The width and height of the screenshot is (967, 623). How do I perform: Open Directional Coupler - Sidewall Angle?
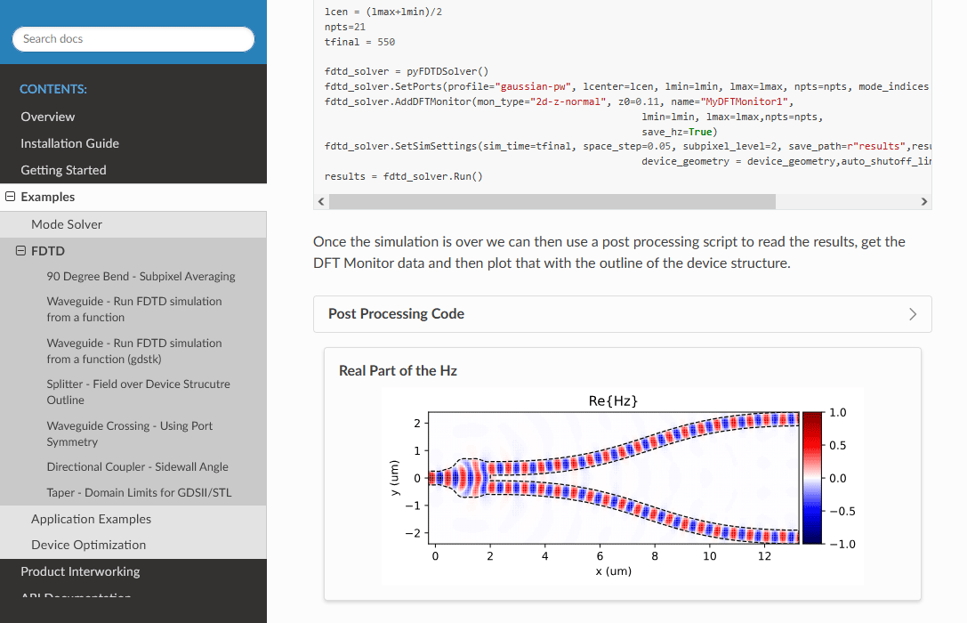click(x=137, y=467)
